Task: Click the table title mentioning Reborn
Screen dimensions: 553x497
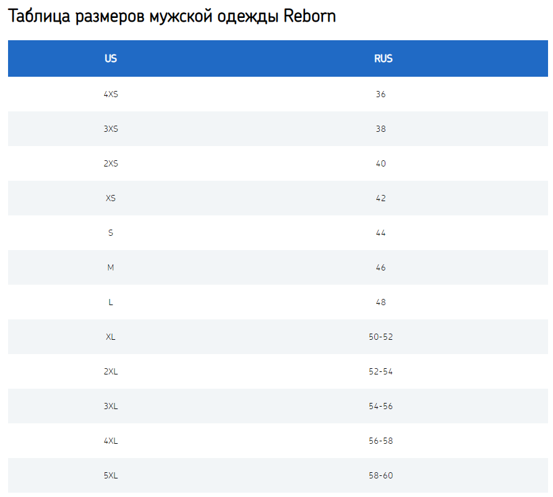Action: [172, 16]
